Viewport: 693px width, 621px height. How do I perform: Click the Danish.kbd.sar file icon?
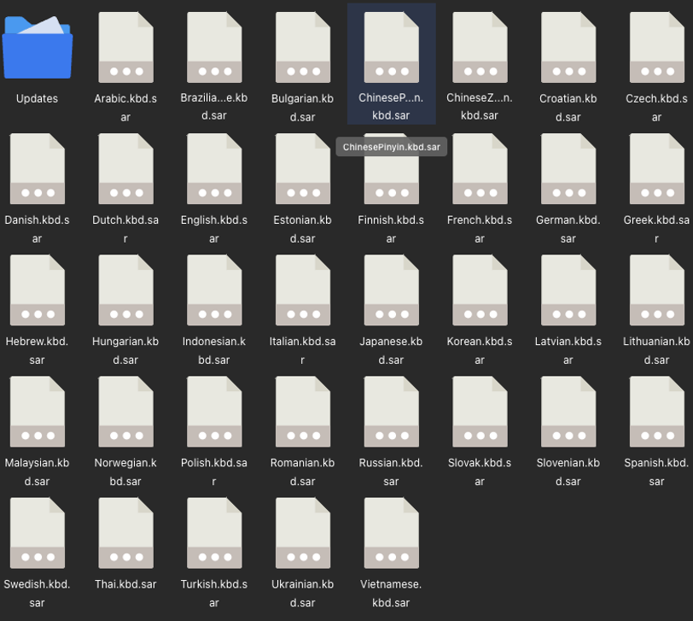37,169
